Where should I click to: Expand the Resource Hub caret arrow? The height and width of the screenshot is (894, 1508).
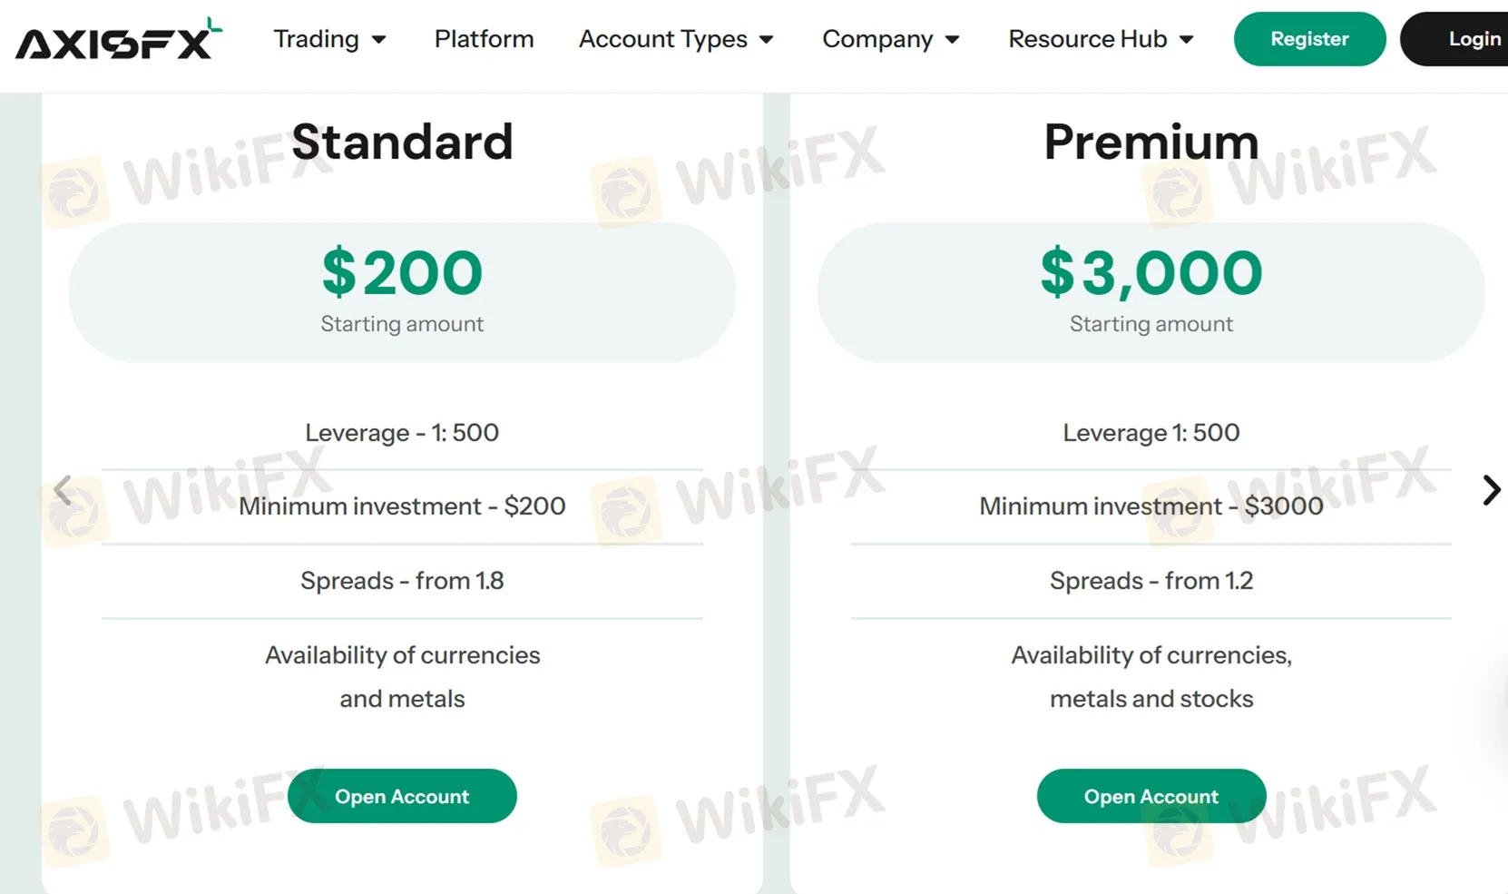(x=1186, y=40)
